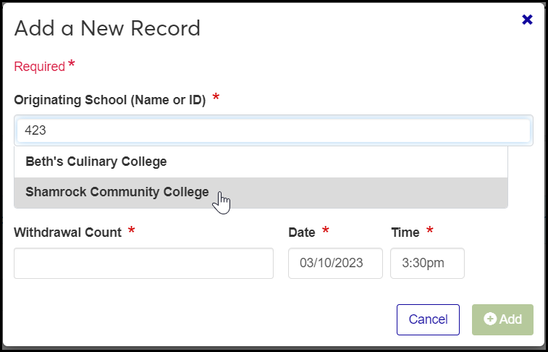This screenshot has width=548, height=352.
Task: Open the Date field showing 03/10/2023
Action: click(335, 264)
